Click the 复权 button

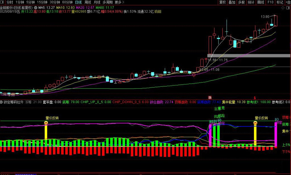[x=223, y=2]
